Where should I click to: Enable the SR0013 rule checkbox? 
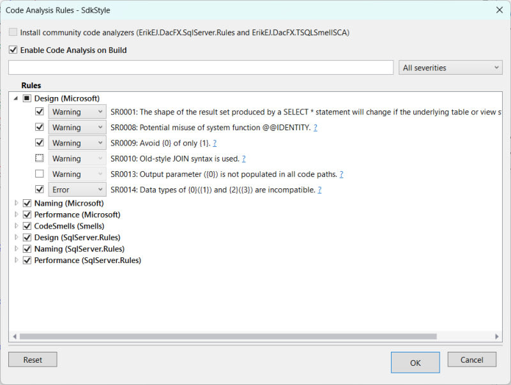[40, 174]
